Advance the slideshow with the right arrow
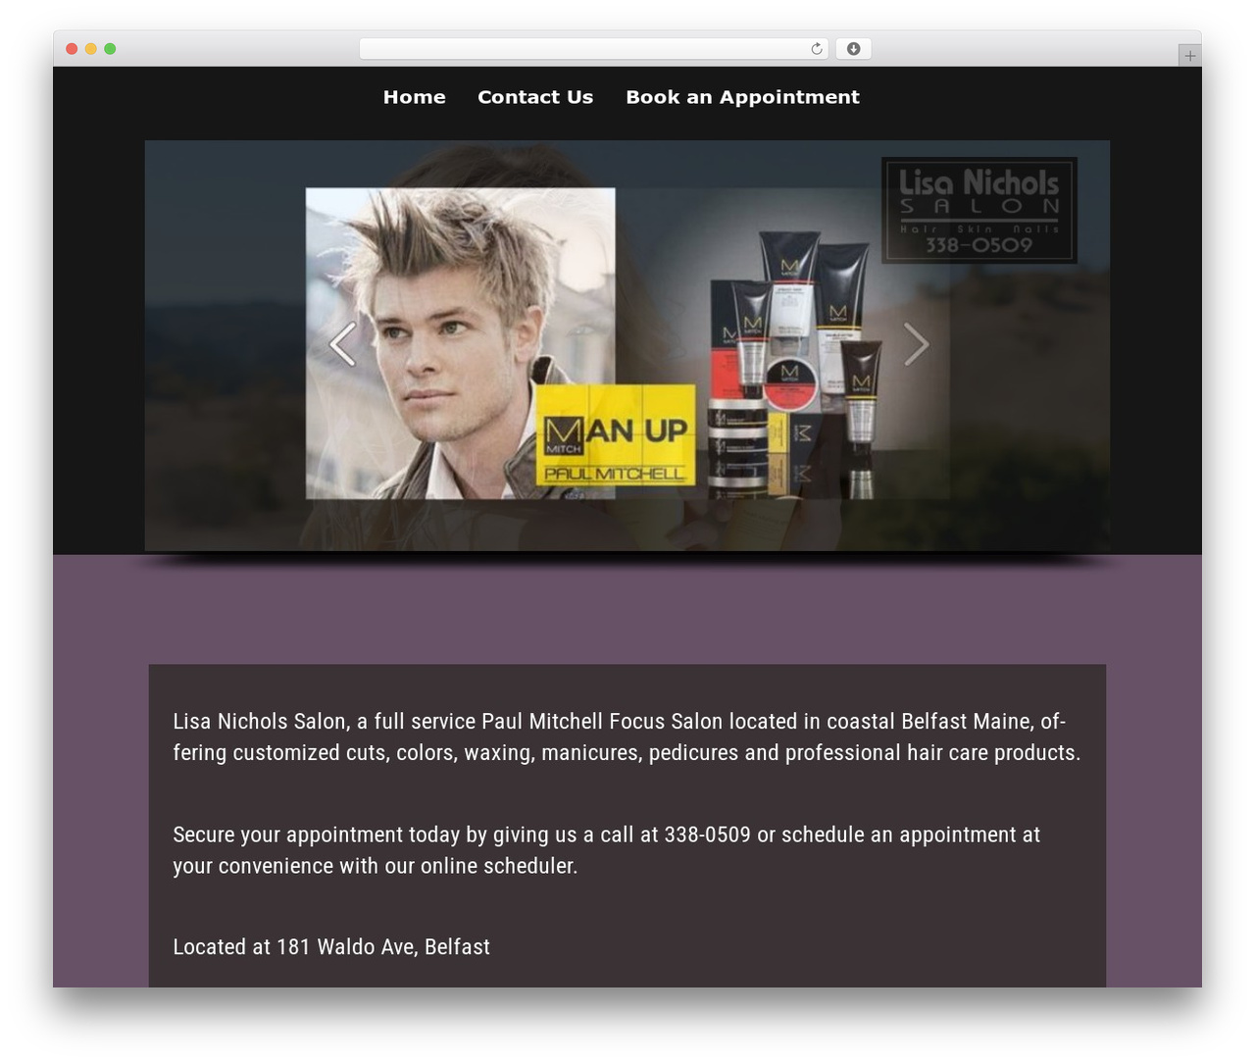 pyautogui.click(x=916, y=344)
